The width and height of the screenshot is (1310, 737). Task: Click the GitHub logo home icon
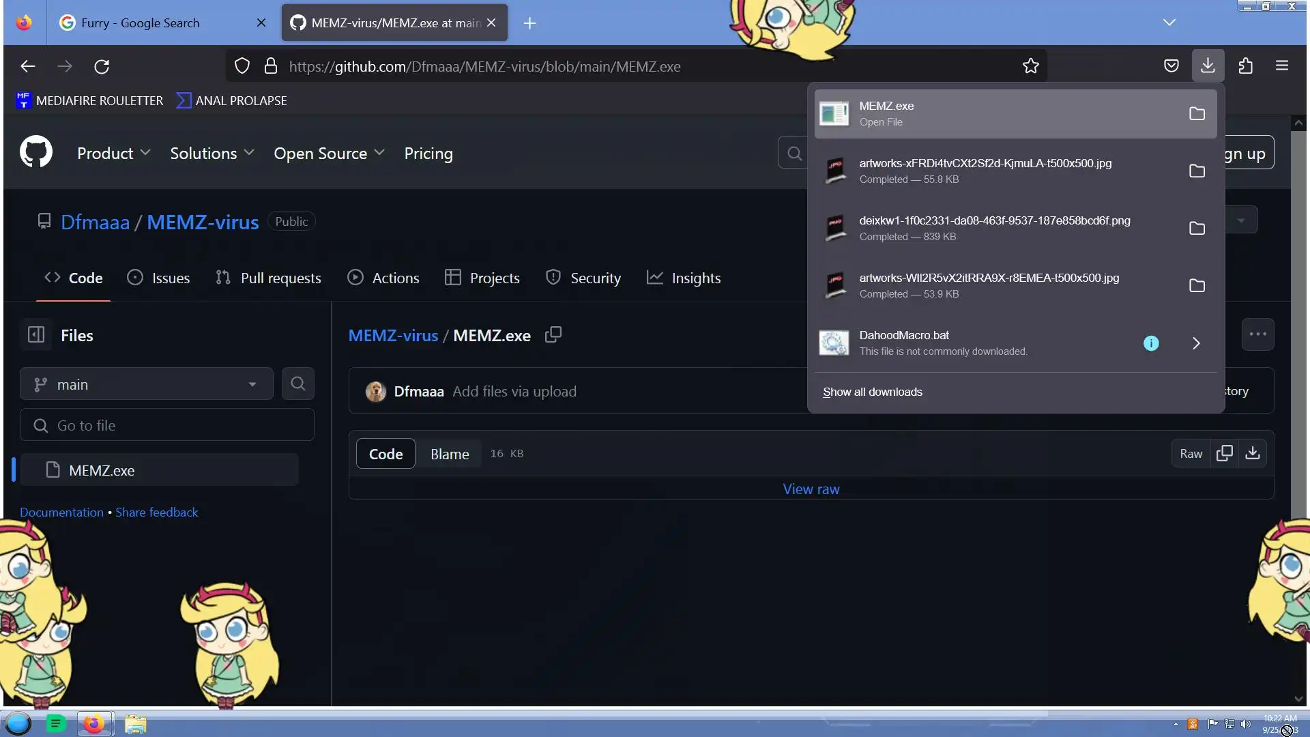(36, 151)
